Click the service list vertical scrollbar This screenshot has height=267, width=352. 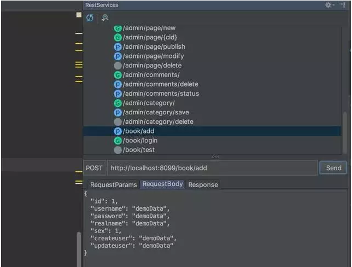click(345, 132)
